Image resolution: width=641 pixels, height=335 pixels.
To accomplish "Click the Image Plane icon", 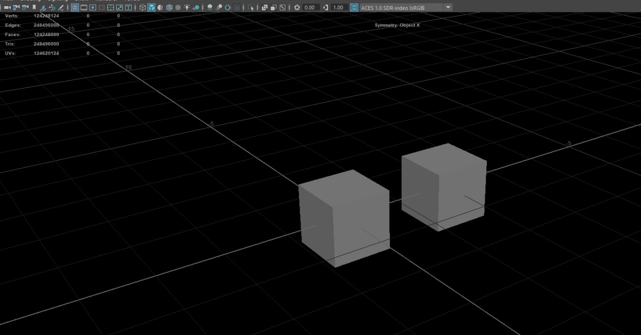I will (44, 8).
